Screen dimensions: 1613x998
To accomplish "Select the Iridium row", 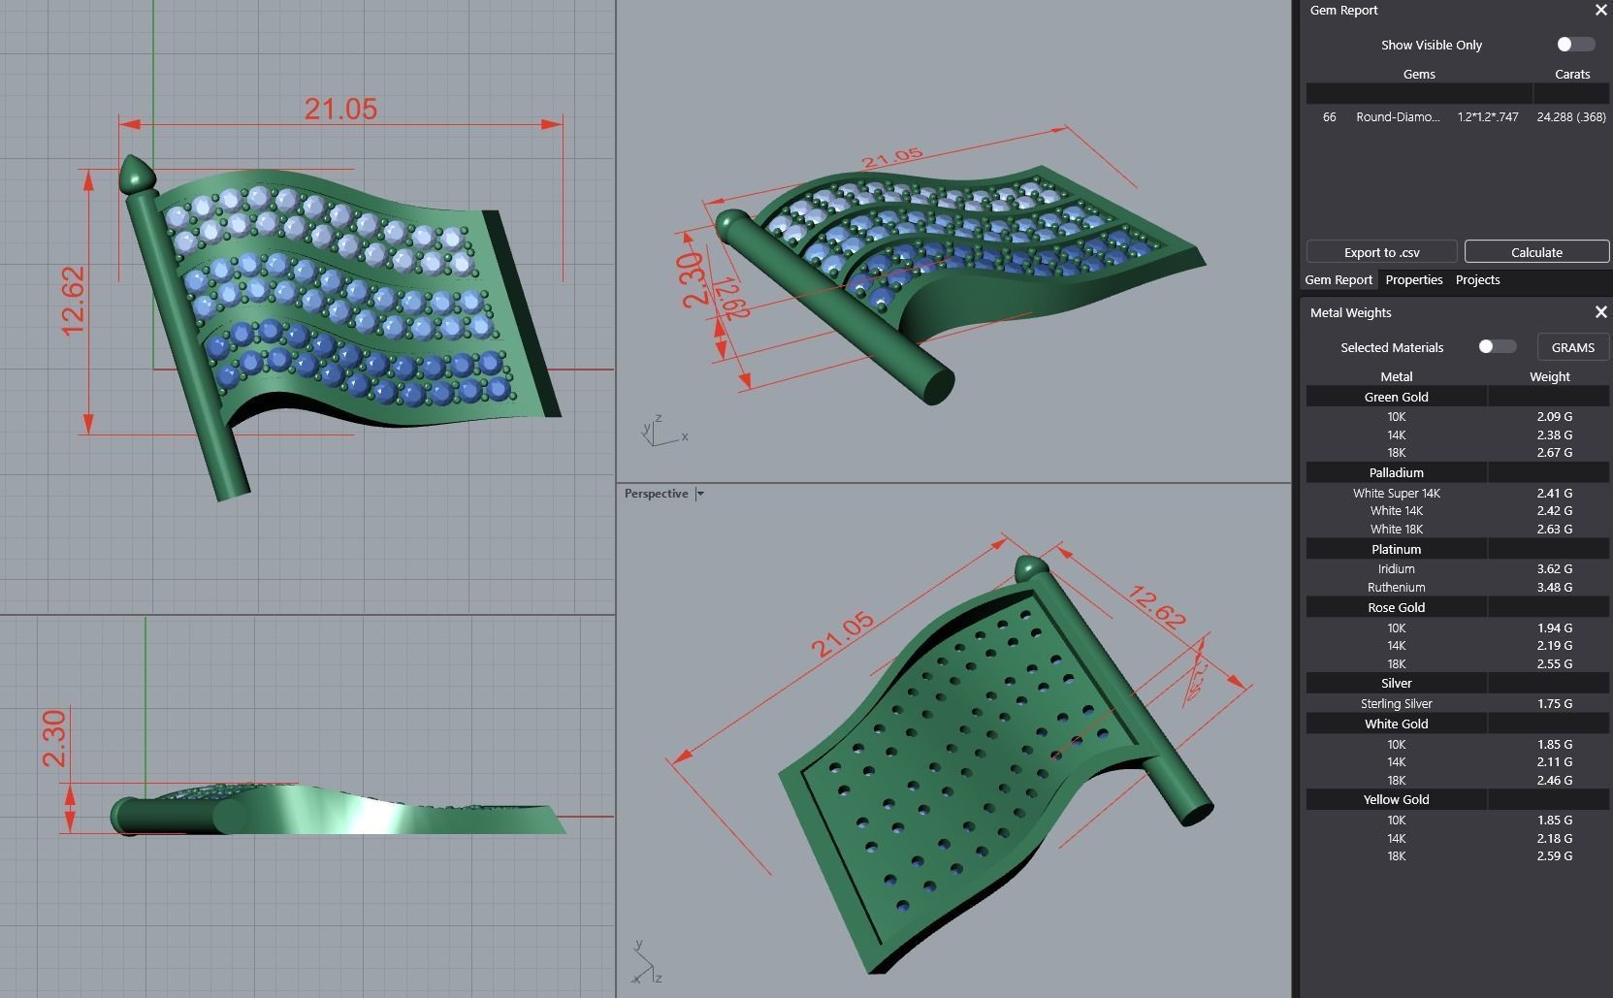I will pos(1457,568).
